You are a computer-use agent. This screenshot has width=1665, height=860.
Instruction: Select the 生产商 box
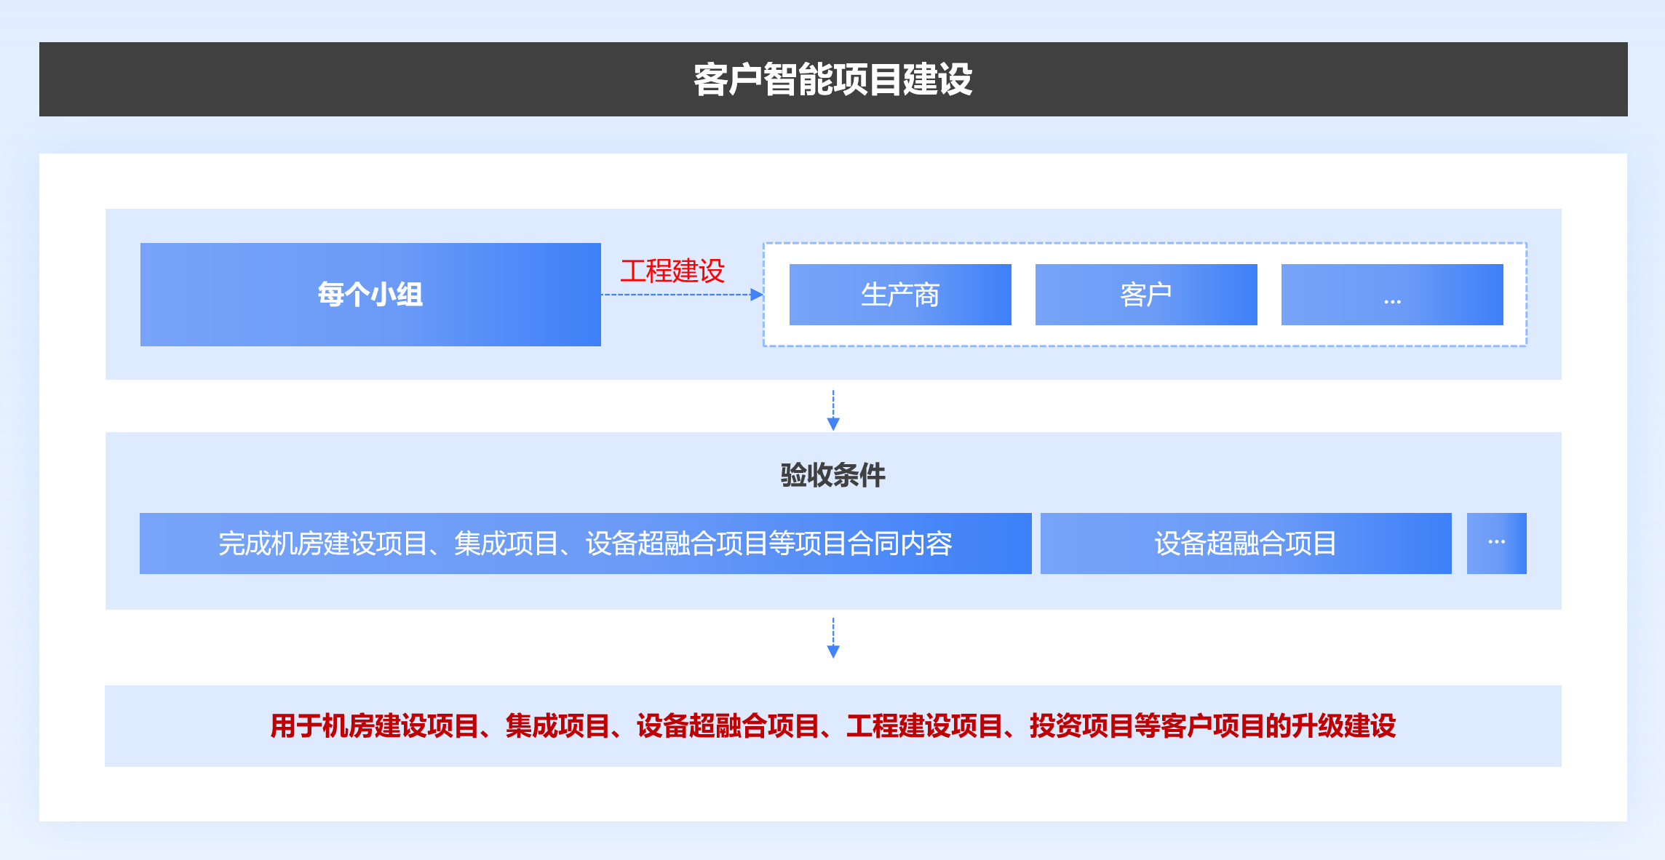pyautogui.click(x=899, y=295)
